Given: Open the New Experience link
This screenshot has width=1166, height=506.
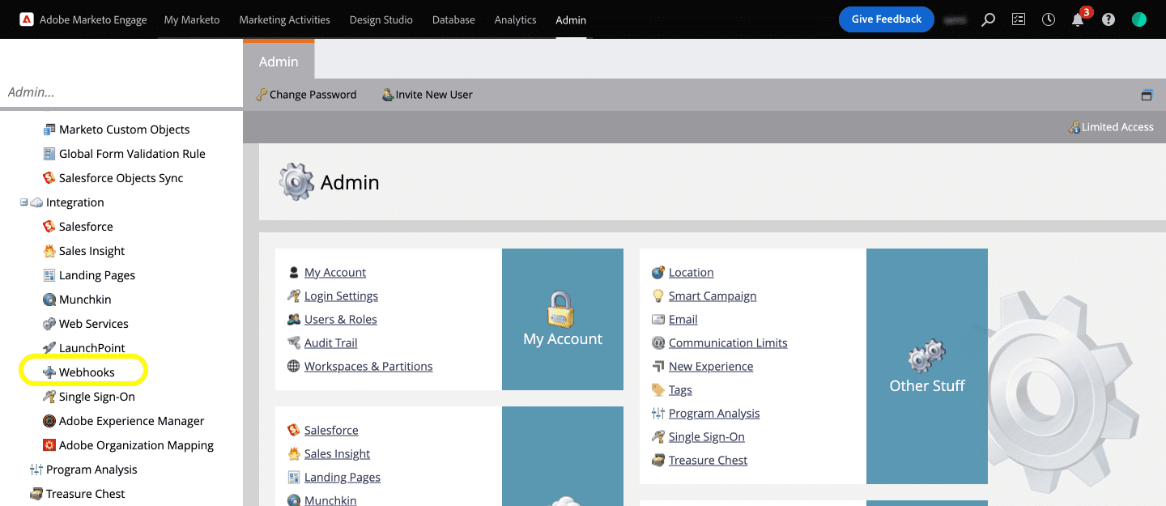Looking at the screenshot, I should pos(711,367).
